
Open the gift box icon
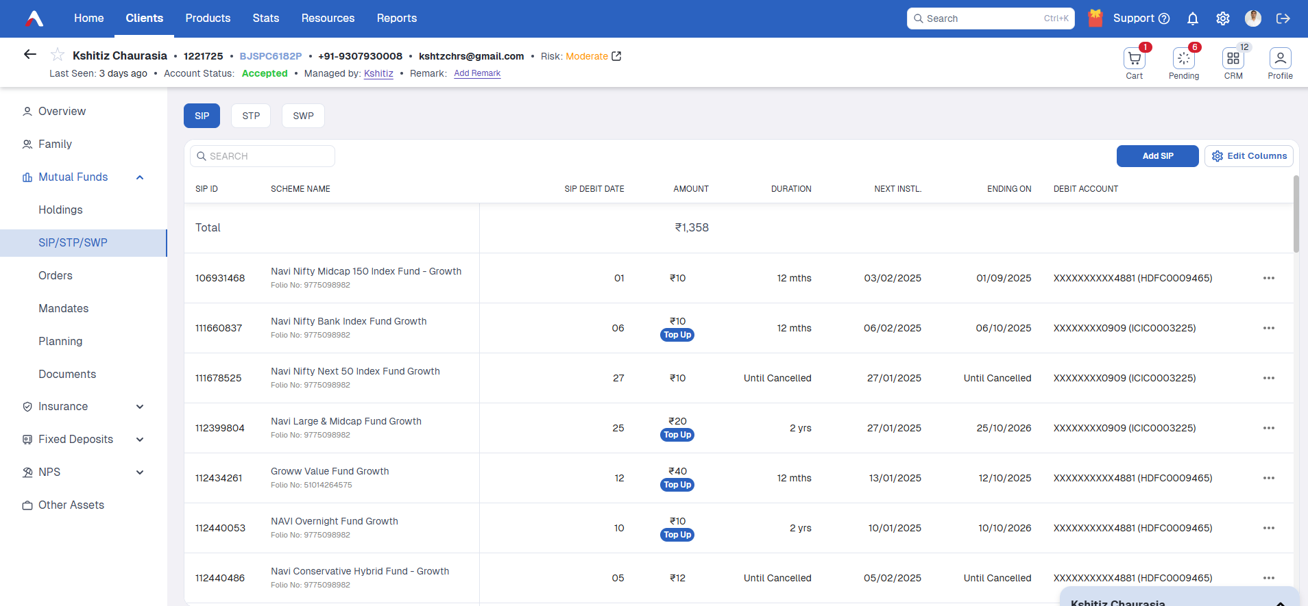coord(1095,18)
